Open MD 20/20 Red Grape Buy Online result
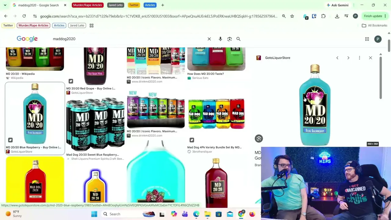 pos(91,88)
